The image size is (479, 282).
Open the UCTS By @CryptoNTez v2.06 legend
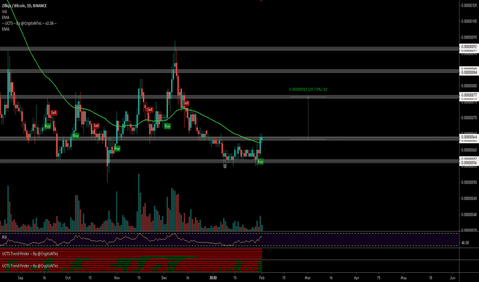pos(29,23)
